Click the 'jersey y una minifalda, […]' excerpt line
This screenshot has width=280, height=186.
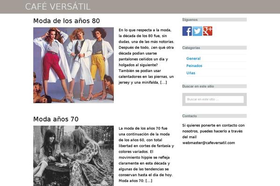(143, 82)
